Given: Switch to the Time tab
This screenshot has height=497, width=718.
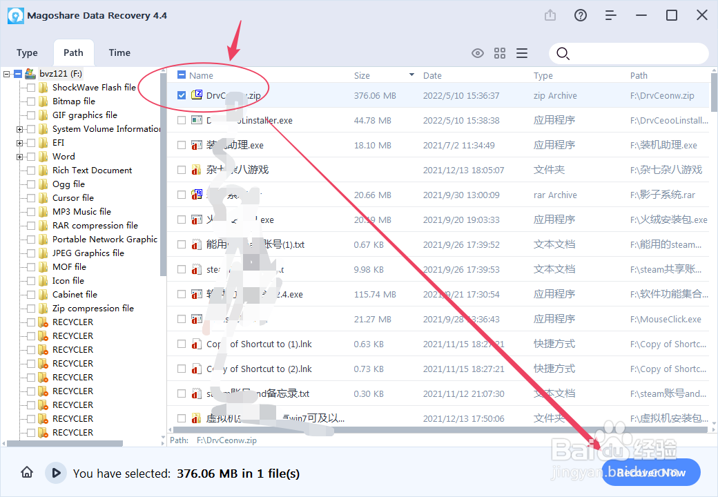Looking at the screenshot, I should coord(119,52).
